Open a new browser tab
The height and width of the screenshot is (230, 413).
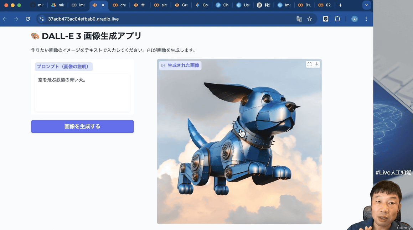(340, 5)
